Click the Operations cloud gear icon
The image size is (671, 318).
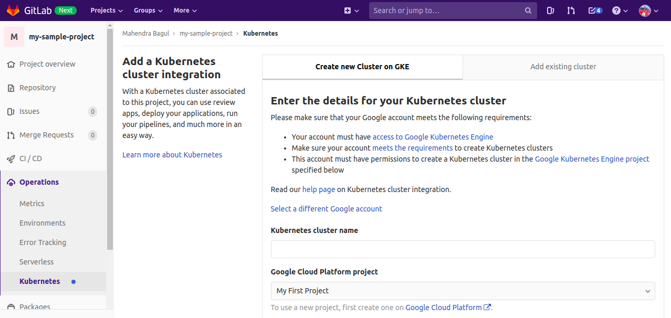[x=11, y=182]
